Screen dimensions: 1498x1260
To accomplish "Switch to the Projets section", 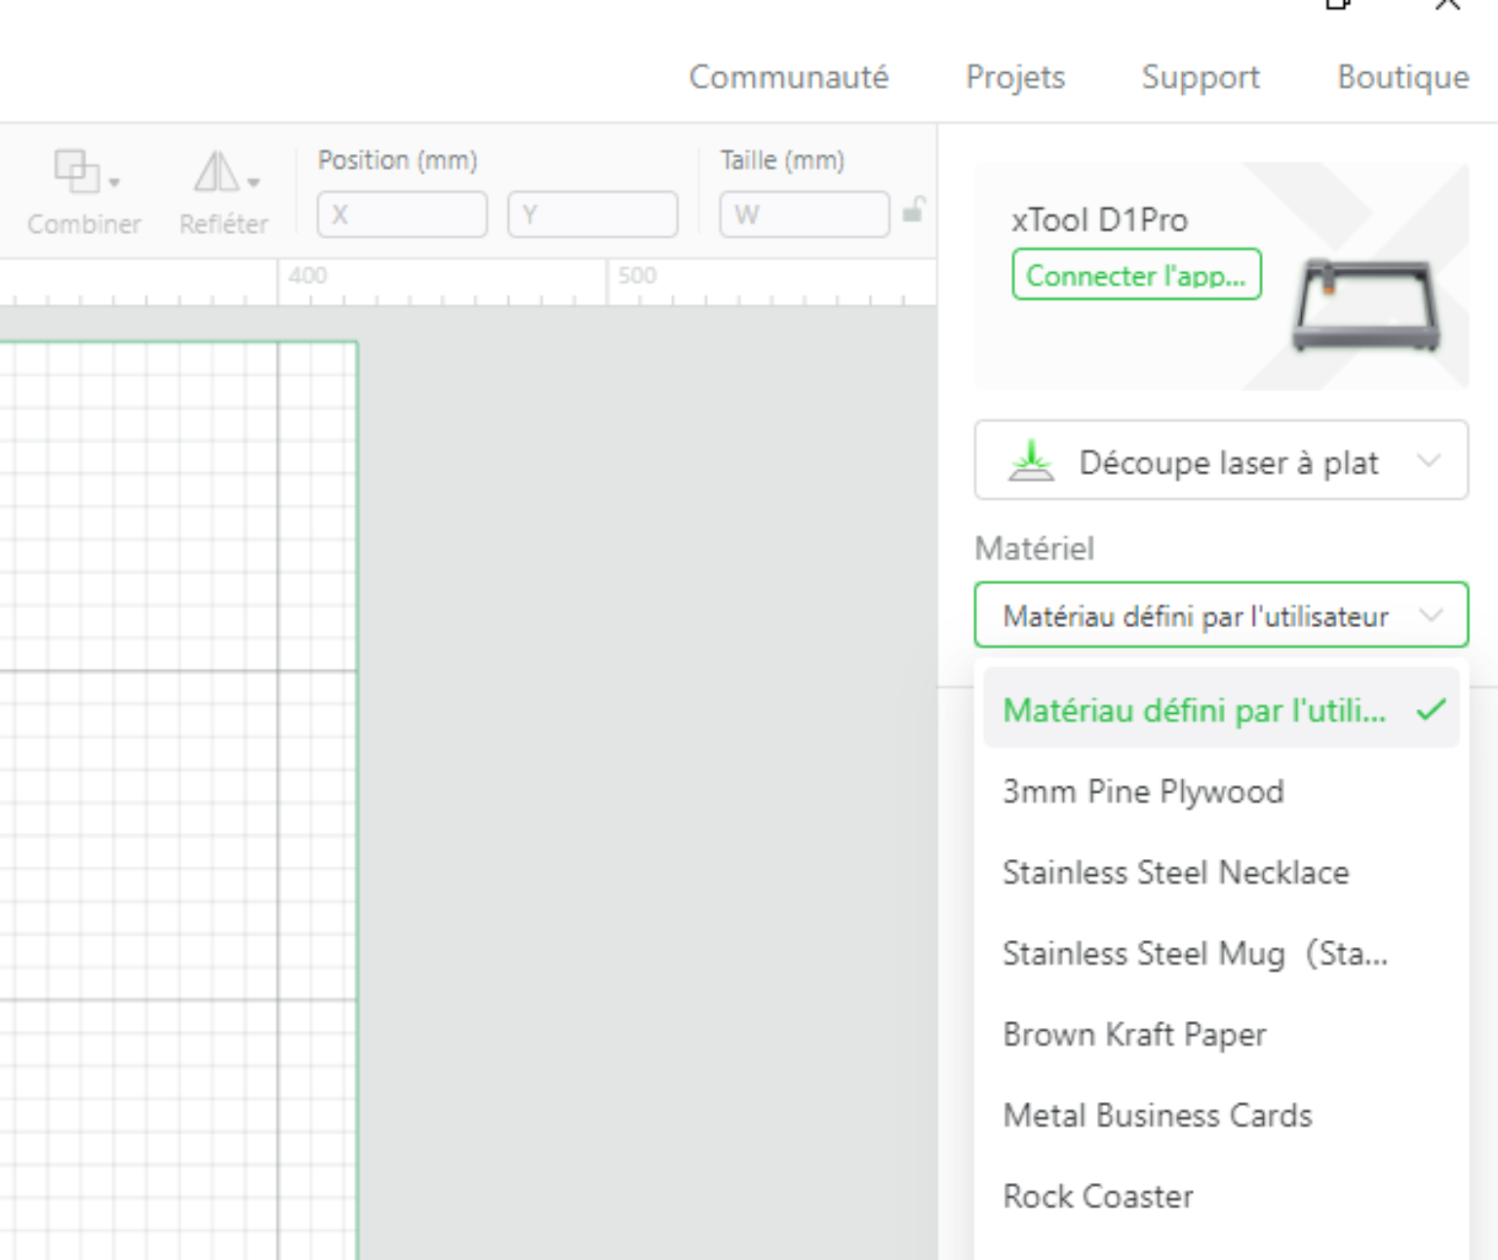I will [x=1015, y=77].
